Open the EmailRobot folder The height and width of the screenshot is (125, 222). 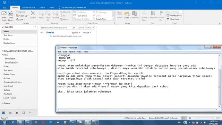pos(10,59)
